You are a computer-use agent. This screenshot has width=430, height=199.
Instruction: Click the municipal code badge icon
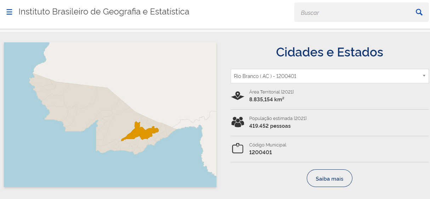[238, 149]
